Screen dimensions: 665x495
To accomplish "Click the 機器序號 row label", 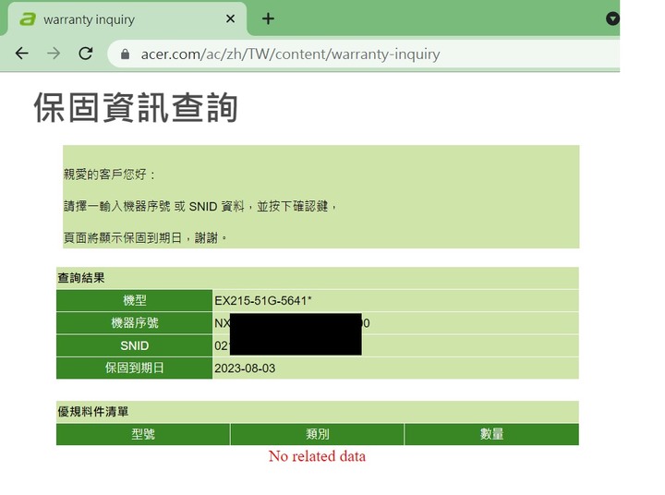I will coord(135,323).
